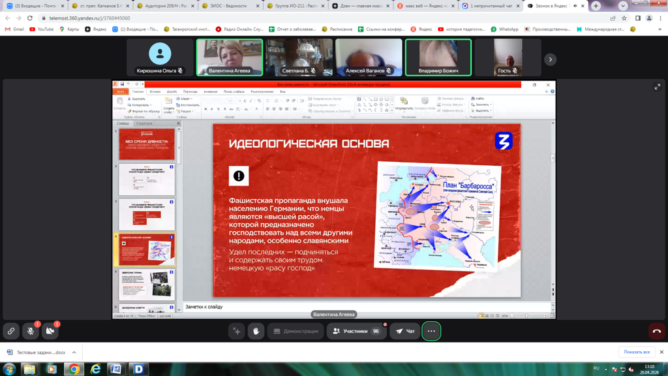Open the three-dots more options menu
This screenshot has width=668, height=376.
click(431, 331)
